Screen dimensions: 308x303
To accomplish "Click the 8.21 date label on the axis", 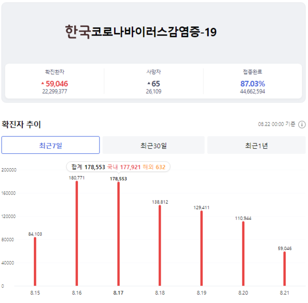I will pos(284,293).
